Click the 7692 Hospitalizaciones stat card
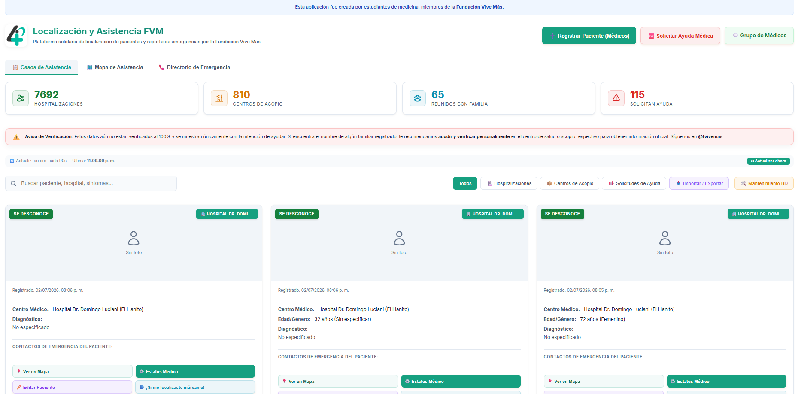 pos(102,98)
